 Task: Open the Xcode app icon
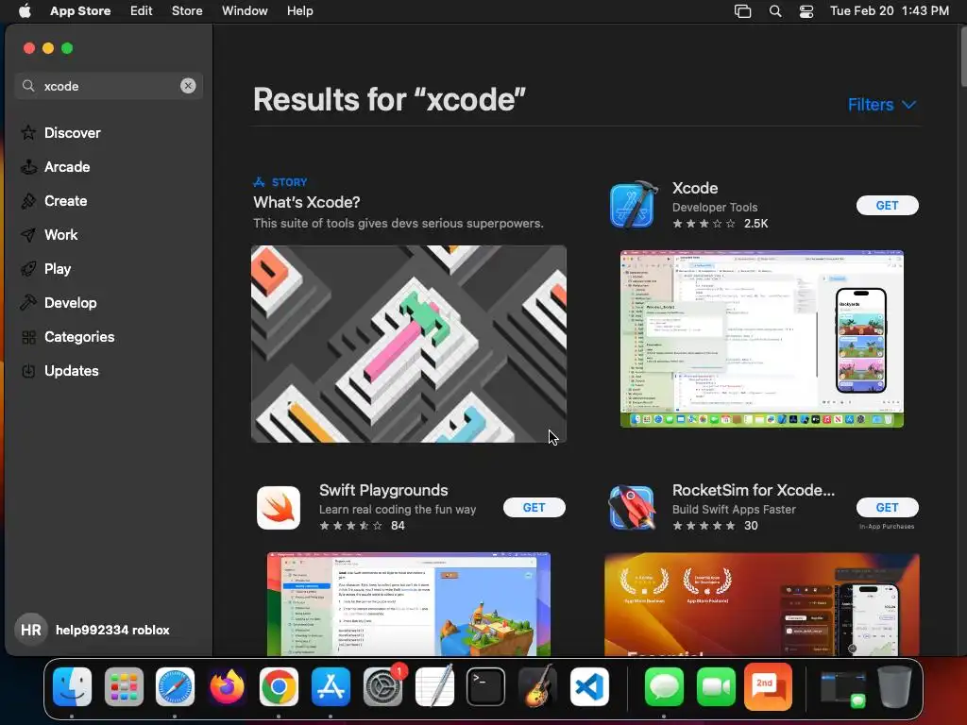pyautogui.click(x=632, y=205)
